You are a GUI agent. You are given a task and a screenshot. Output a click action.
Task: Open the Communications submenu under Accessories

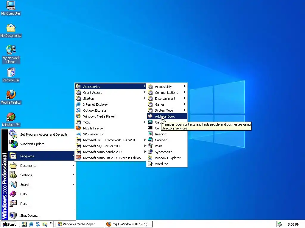pos(167,93)
